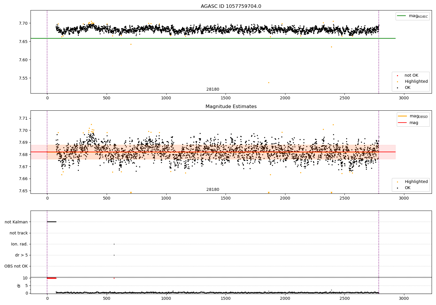Click the 2500 x-tick under the bottom plot
436x305 pixels.
344,298
